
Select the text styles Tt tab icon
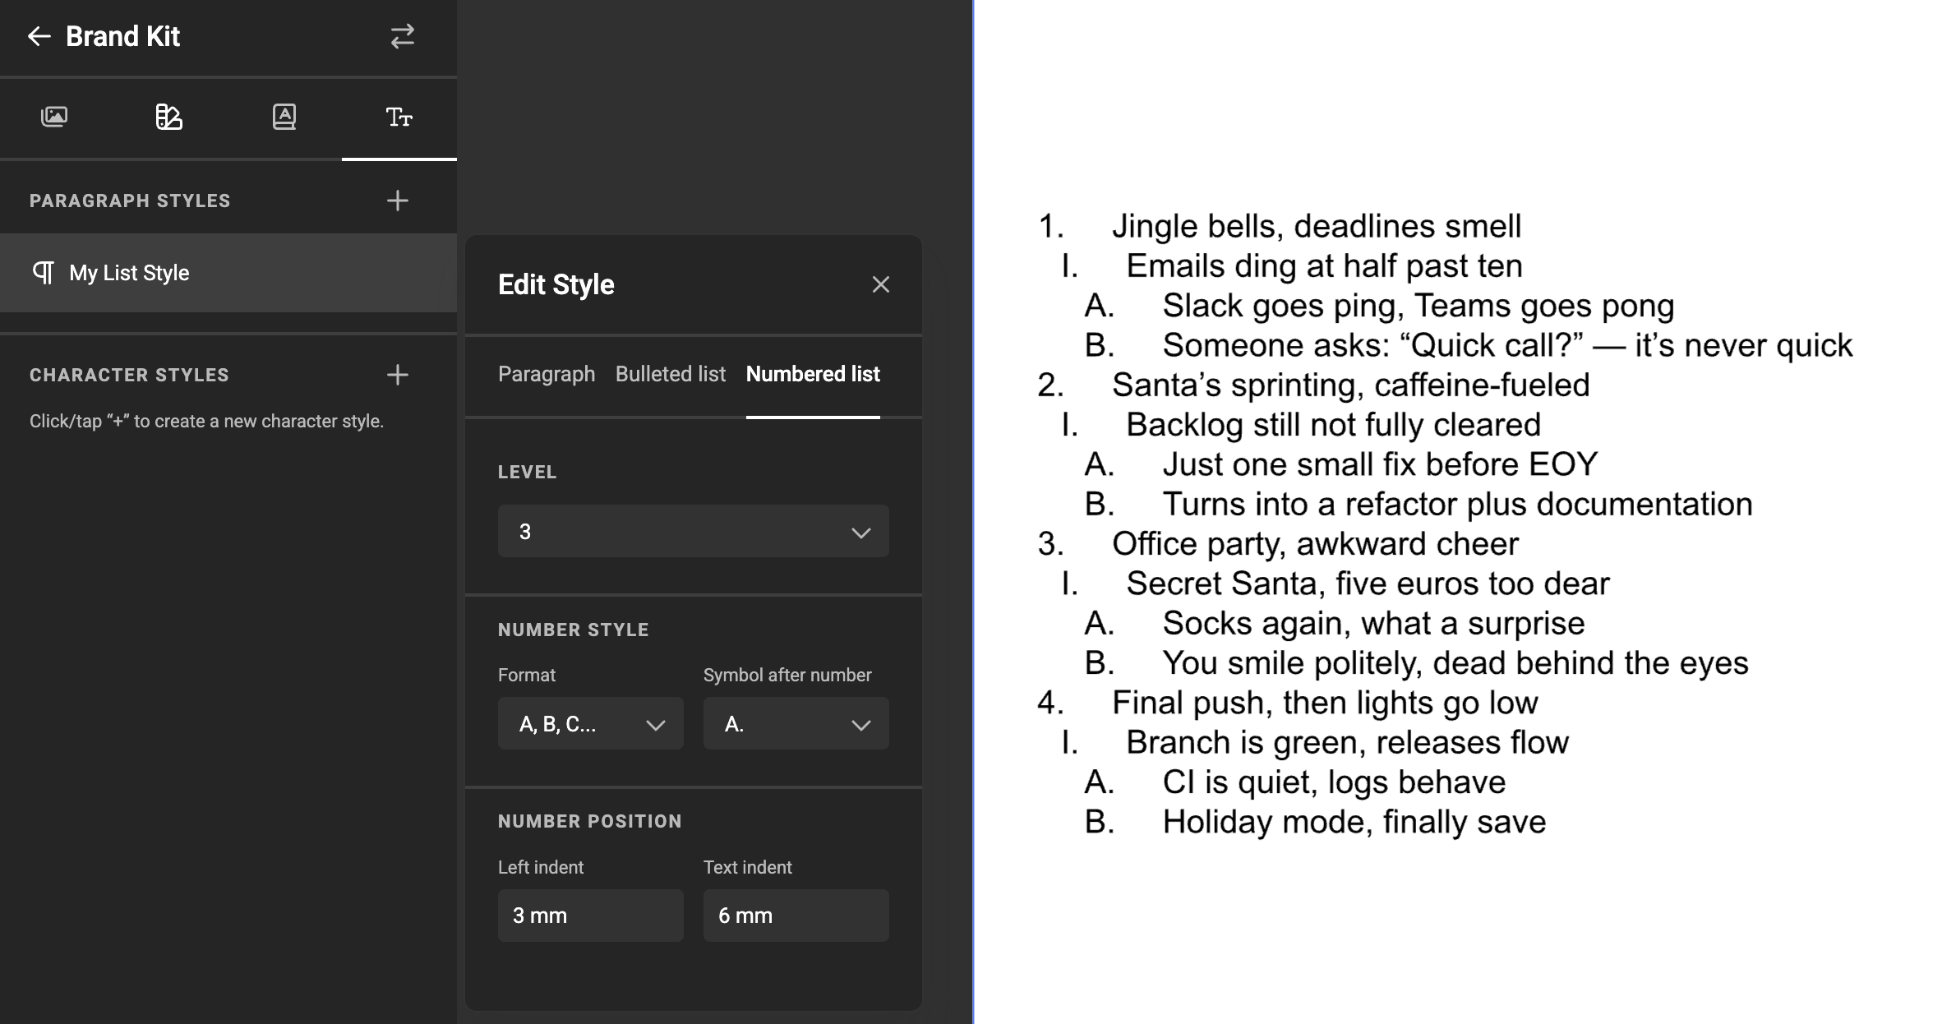399,118
